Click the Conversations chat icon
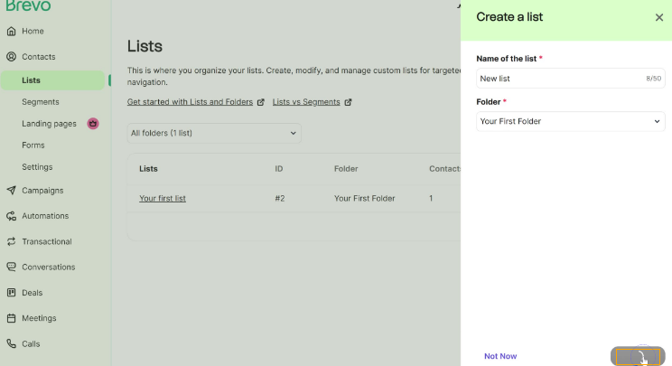This screenshot has height=366, width=672. coord(12,267)
